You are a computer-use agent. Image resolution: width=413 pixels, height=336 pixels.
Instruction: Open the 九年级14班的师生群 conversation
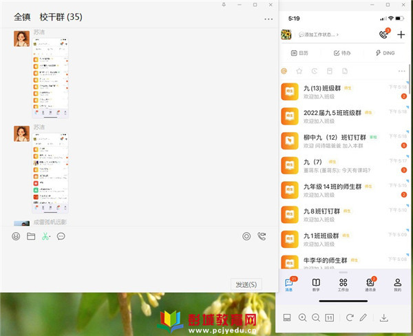coord(344,190)
